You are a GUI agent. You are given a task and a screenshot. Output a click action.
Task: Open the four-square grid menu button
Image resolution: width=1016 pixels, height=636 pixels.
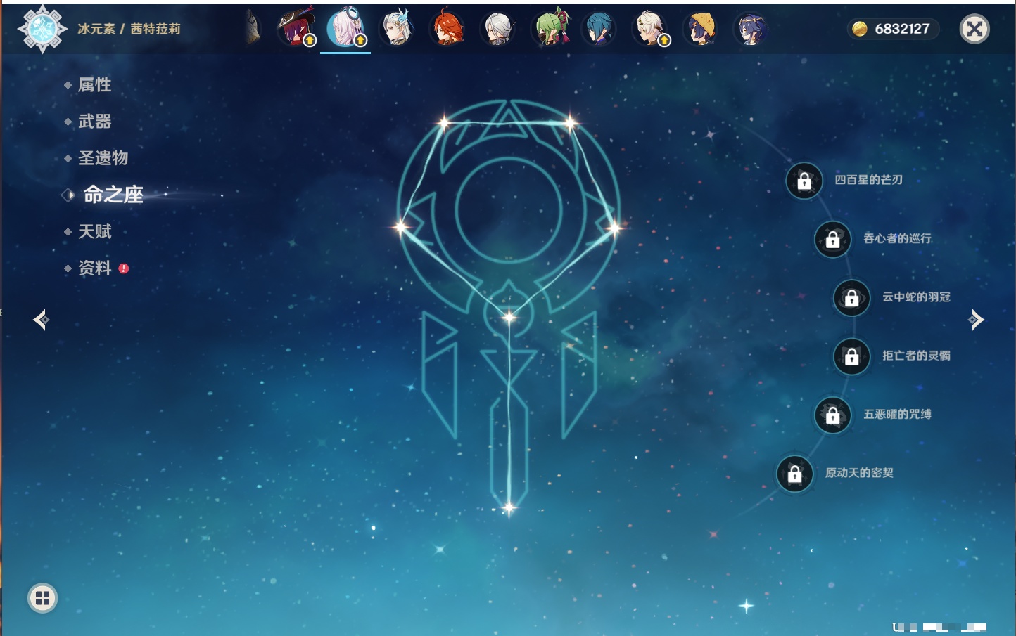click(x=42, y=598)
